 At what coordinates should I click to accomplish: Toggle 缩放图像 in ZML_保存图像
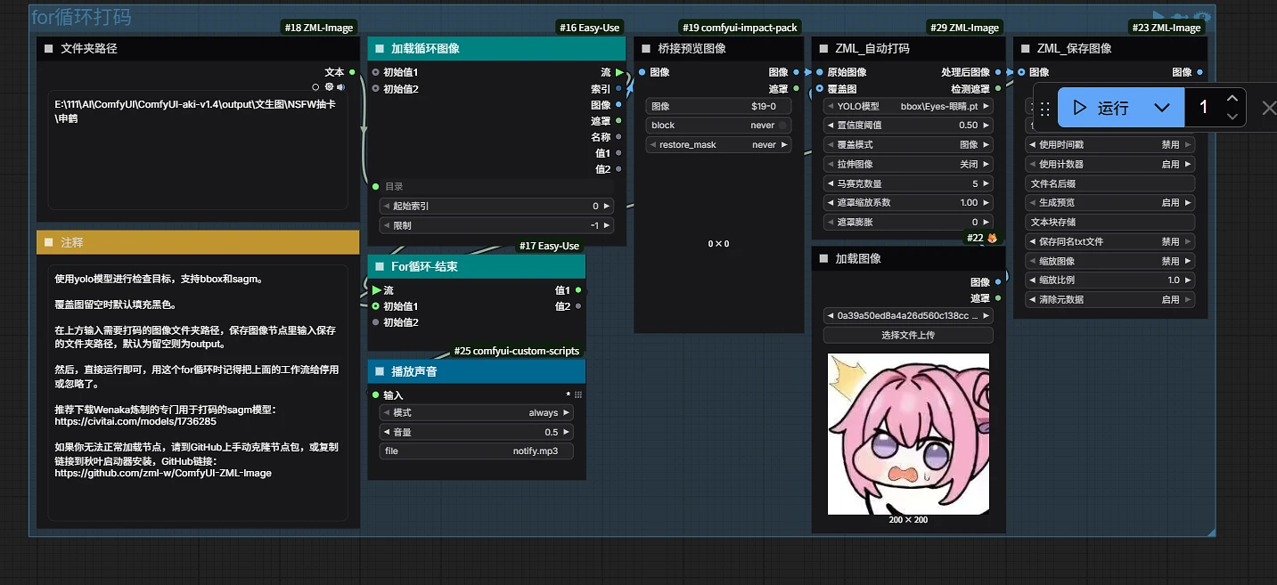click(1109, 261)
